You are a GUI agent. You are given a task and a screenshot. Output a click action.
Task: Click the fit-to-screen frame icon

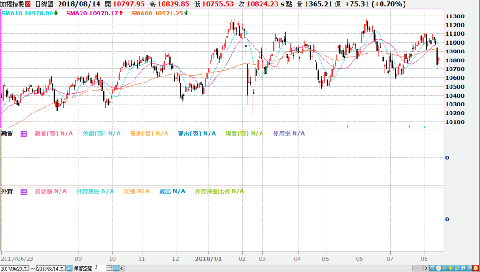pos(464,268)
